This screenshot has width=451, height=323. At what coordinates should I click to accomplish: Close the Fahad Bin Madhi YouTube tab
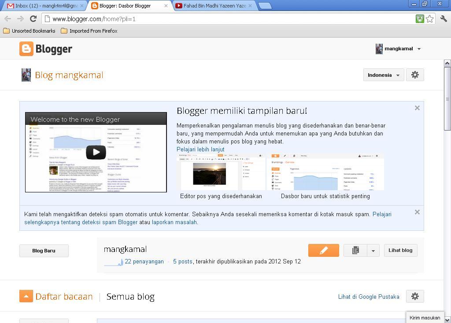250,6
